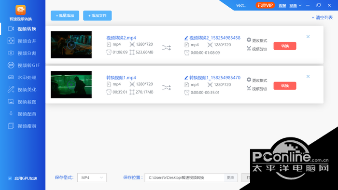Convert 转换视频1.mp4 with the red 转换 button
338x190 pixels.
[285, 86]
